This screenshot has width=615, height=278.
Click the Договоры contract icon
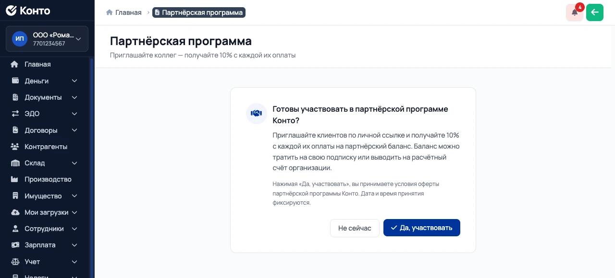pos(15,130)
